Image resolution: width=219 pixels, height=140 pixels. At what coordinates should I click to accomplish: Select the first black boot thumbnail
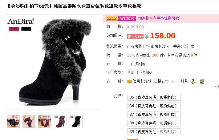[x=13, y=122]
